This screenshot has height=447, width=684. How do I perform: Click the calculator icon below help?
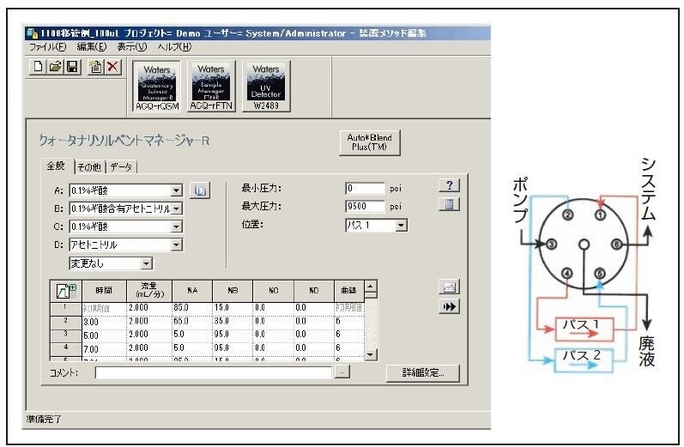[450, 204]
